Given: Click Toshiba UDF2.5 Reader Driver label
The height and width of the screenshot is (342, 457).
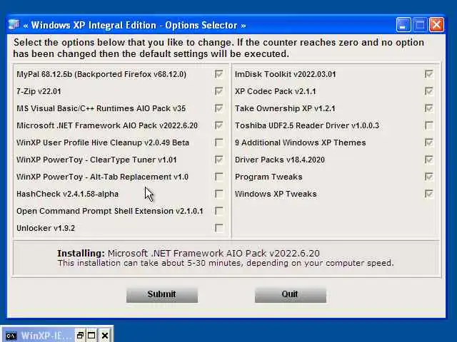Looking at the screenshot, I should click(307, 125).
